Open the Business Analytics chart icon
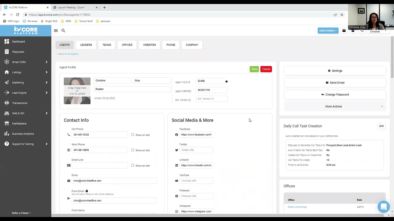This screenshot has height=221, width=394. pyautogui.click(x=7, y=134)
